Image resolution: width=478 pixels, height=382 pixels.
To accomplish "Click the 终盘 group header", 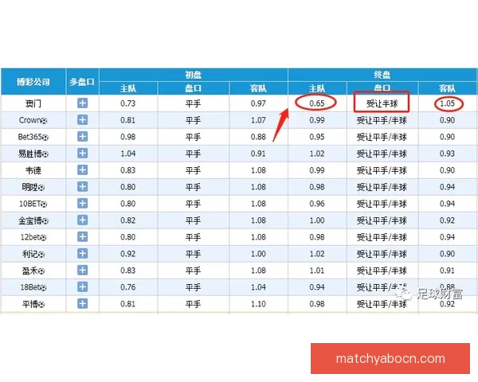I will 382,75.
